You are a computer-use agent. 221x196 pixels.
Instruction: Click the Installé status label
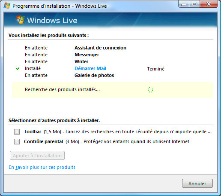[x=33, y=68]
